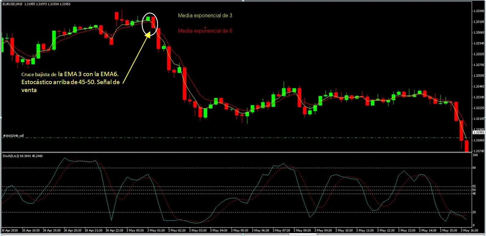The width and height of the screenshot is (486, 236).
Task: Click price axis label 1.32465
Action: (x=479, y=87)
